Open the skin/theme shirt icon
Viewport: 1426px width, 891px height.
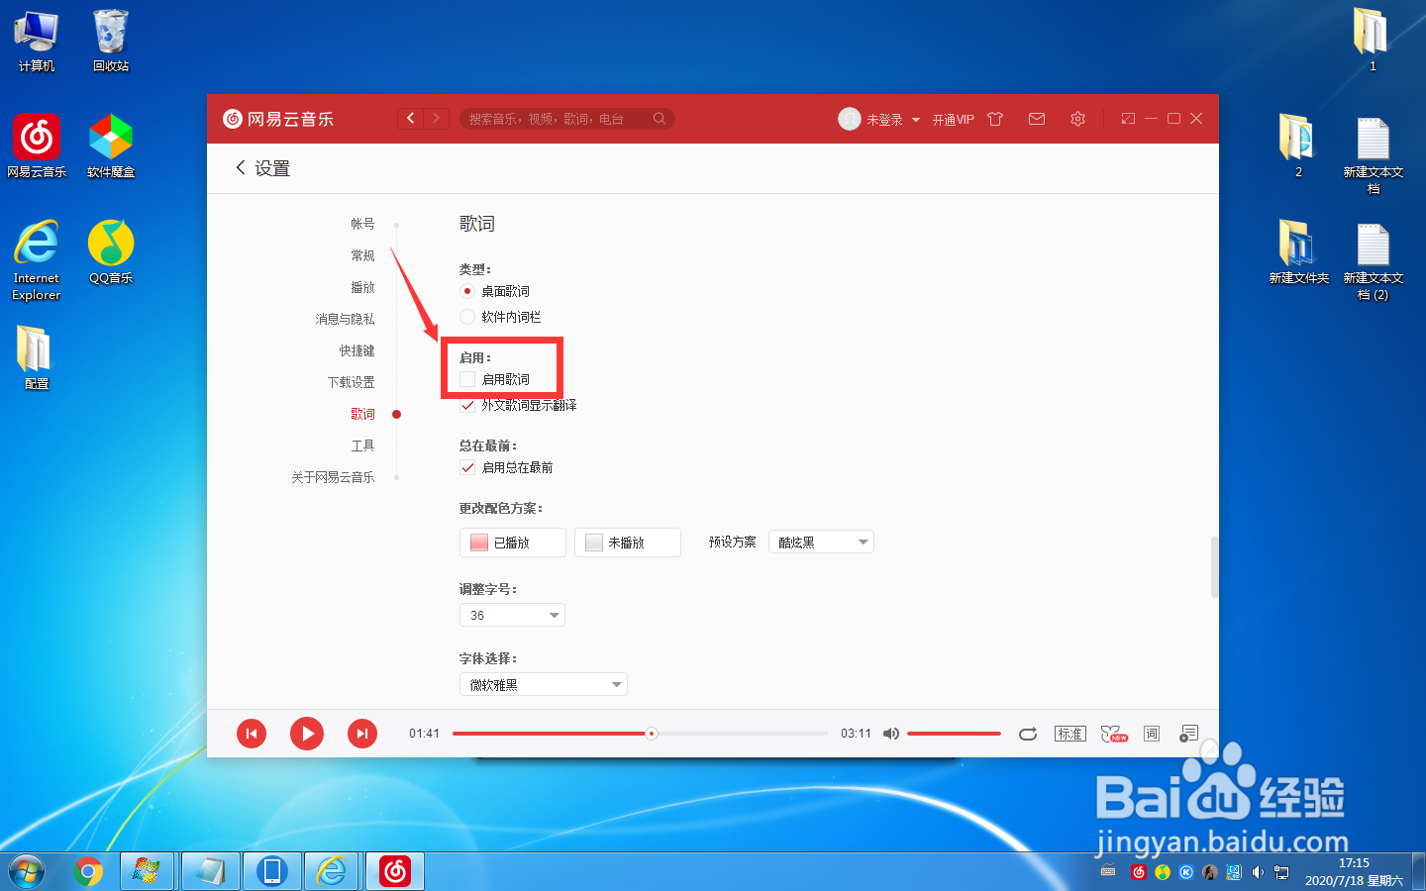995,119
